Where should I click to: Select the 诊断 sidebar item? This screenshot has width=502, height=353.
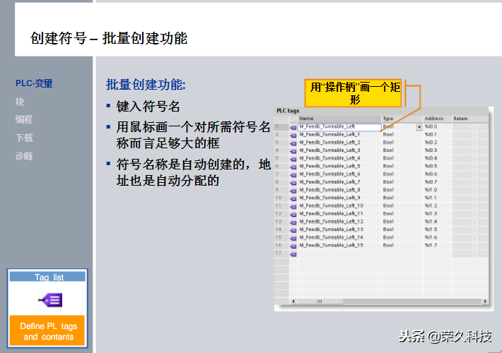point(24,156)
